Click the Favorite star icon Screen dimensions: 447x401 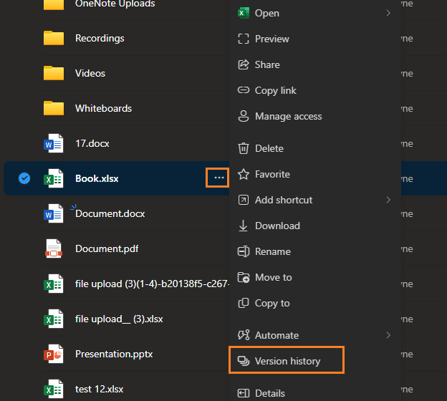[244, 174]
